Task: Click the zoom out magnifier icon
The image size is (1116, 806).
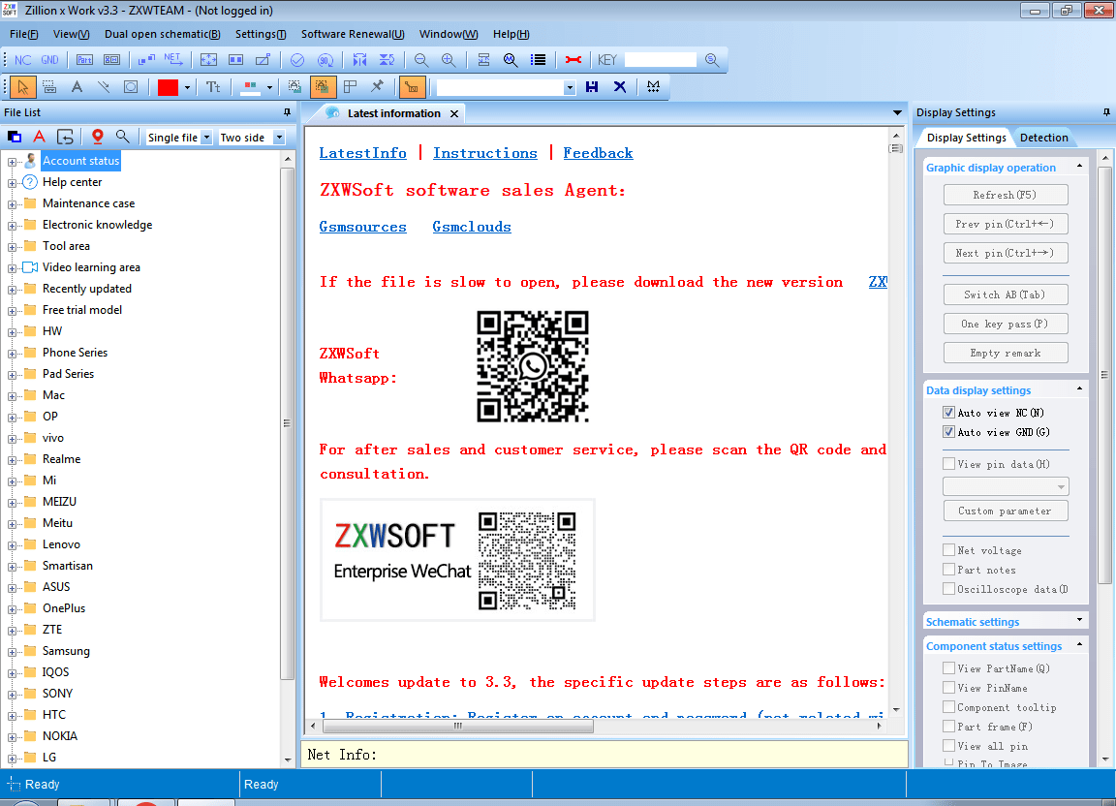Action: (421, 60)
